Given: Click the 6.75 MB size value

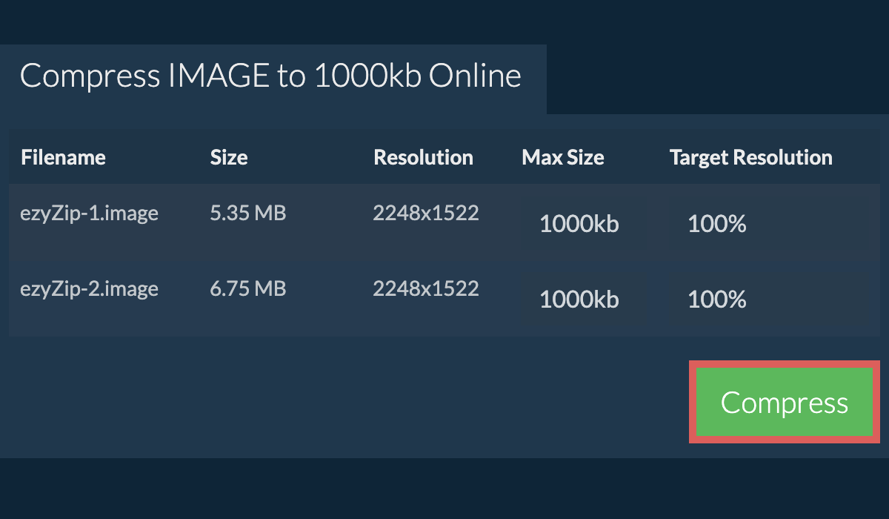Looking at the screenshot, I should (x=248, y=288).
